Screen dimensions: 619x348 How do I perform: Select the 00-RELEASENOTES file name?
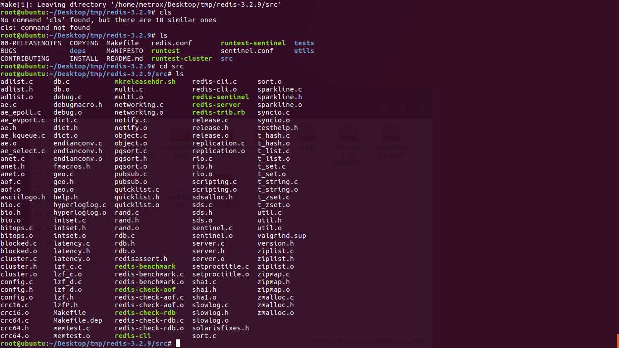31,43
